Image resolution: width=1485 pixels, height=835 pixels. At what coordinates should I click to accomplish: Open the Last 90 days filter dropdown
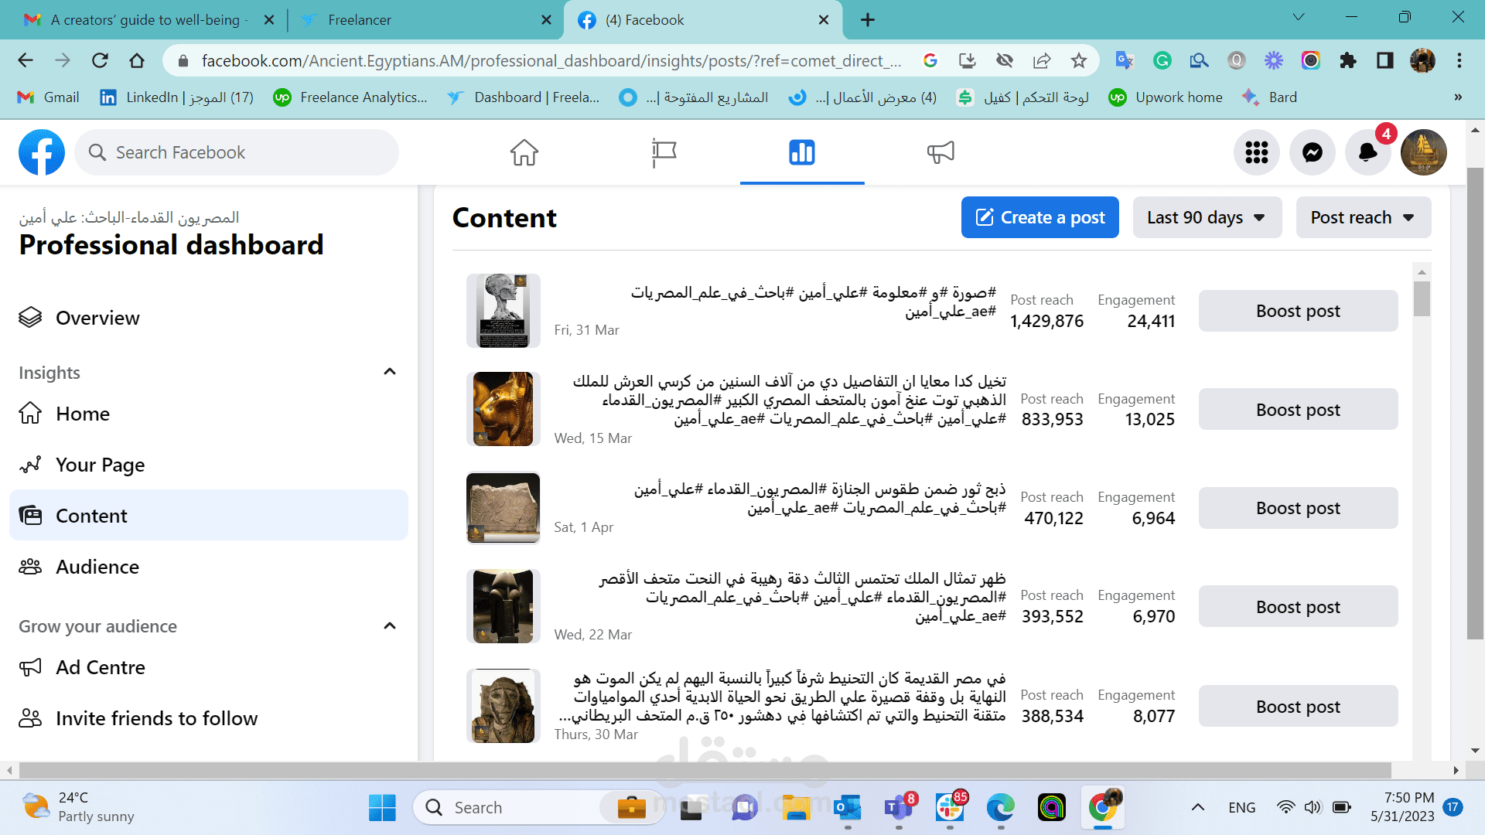coord(1206,217)
